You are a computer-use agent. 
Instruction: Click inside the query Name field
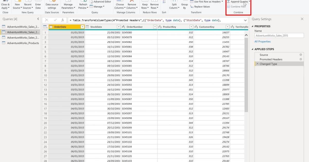[x=279, y=35]
